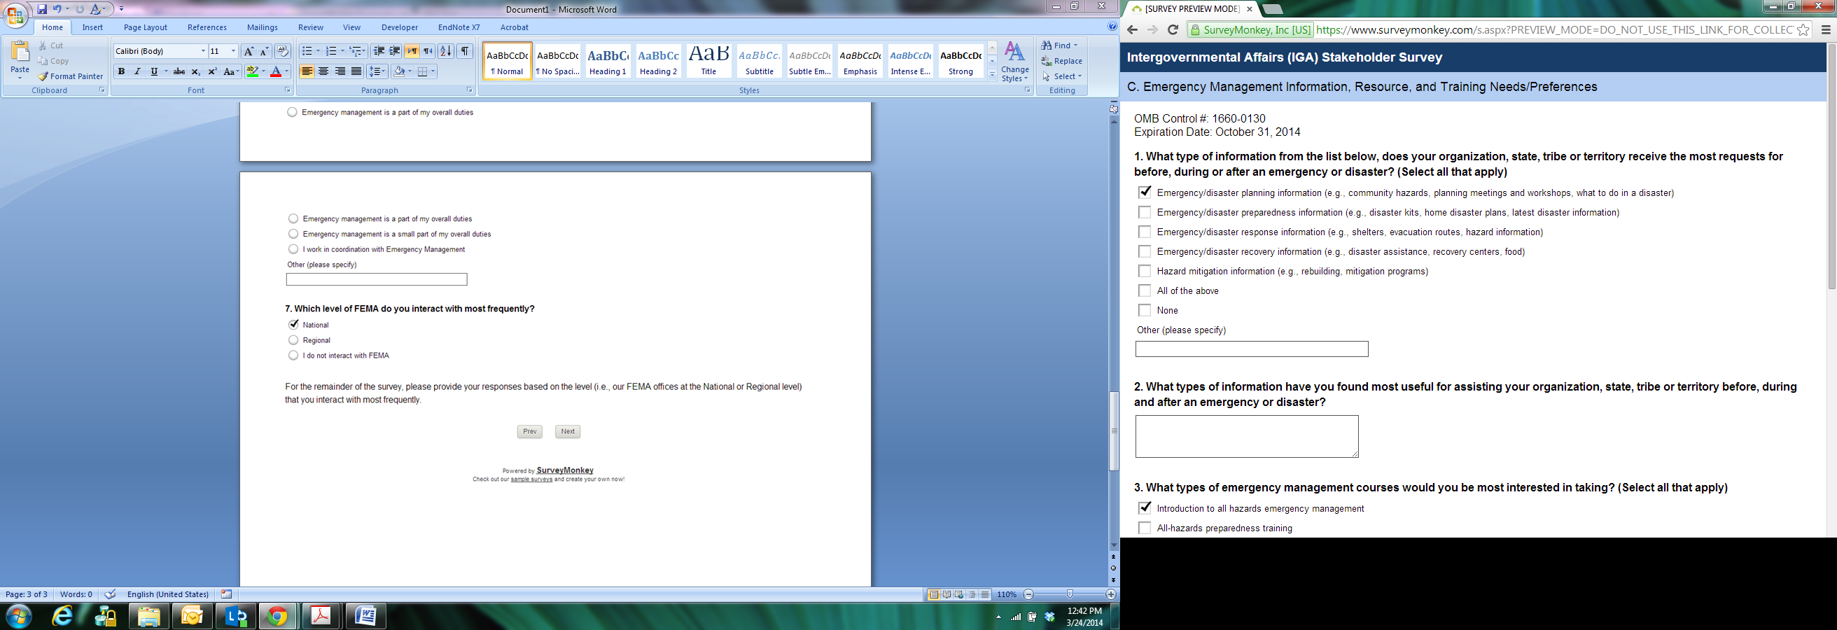Viewport: 1837px width, 630px height.
Task: Open the Review ribbon tab
Action: [310, 27]
